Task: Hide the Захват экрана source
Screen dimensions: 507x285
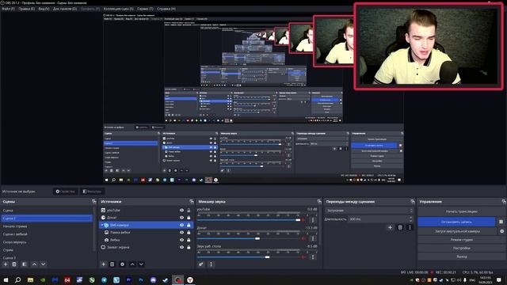Action: point(181,248)
